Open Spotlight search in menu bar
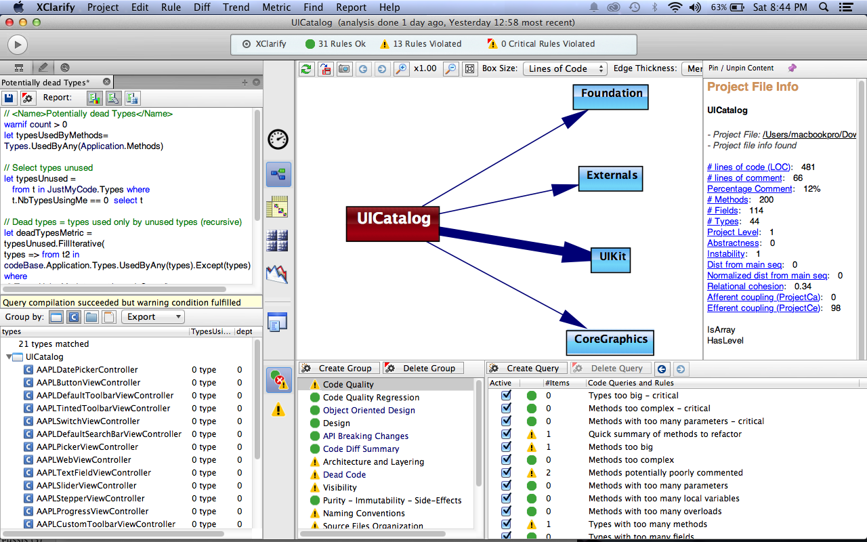This screenshot has height=542, width=867. point(824,7)
